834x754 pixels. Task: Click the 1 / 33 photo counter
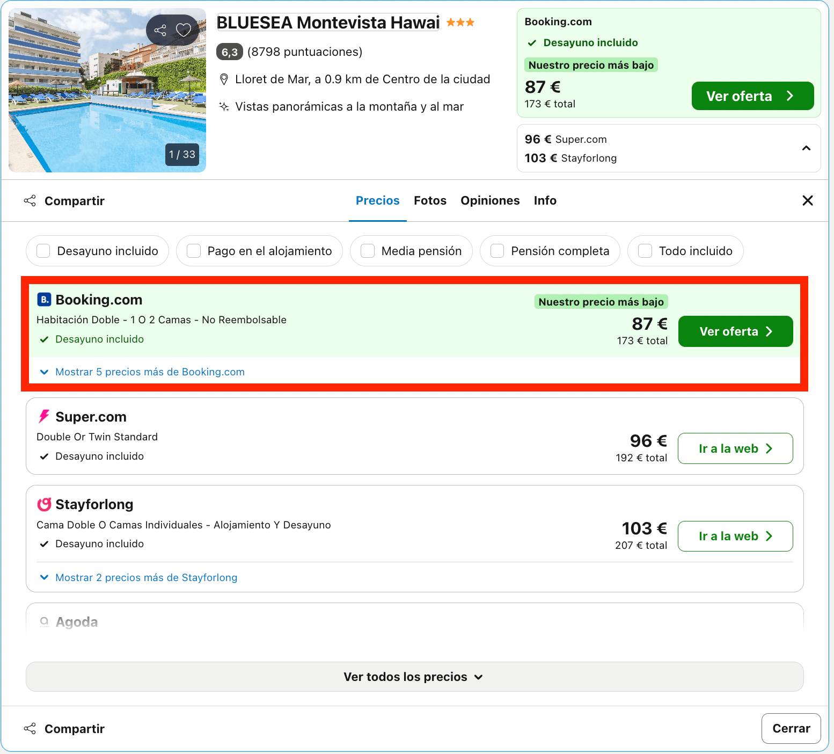click(x=182, y=155)
